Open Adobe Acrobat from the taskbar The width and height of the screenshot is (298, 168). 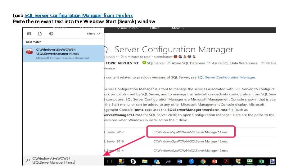click(x=226, y=161)
